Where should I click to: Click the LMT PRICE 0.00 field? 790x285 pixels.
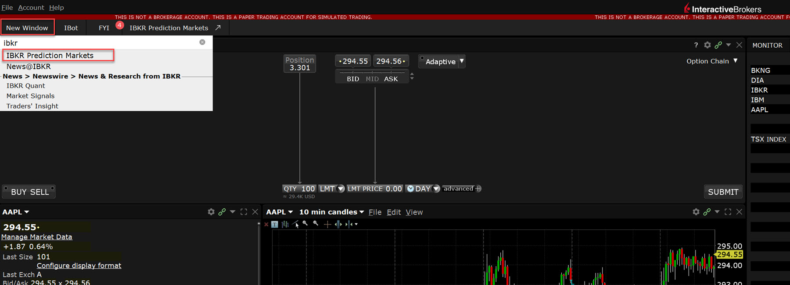[x=375, y=189]
